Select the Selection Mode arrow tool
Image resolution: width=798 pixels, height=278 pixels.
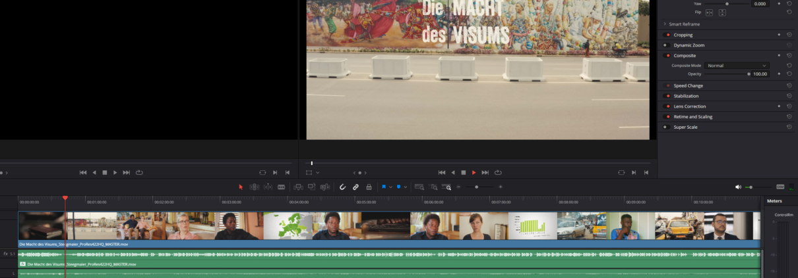click(x=241, y=187)
